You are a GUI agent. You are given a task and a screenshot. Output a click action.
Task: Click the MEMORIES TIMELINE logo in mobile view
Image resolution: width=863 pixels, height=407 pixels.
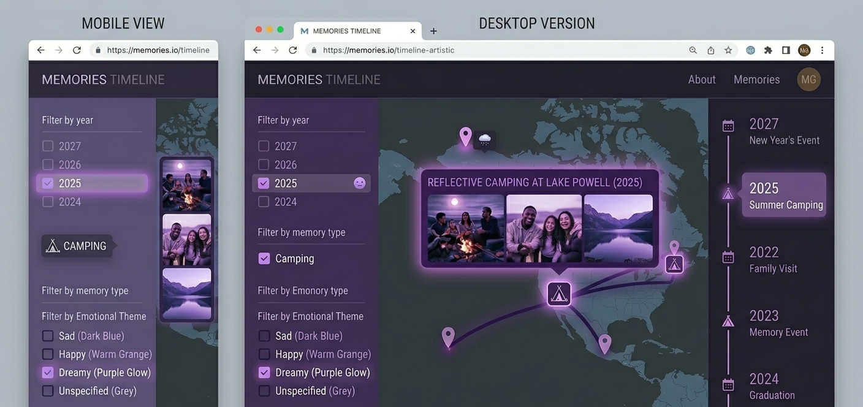tap(103, 80)
